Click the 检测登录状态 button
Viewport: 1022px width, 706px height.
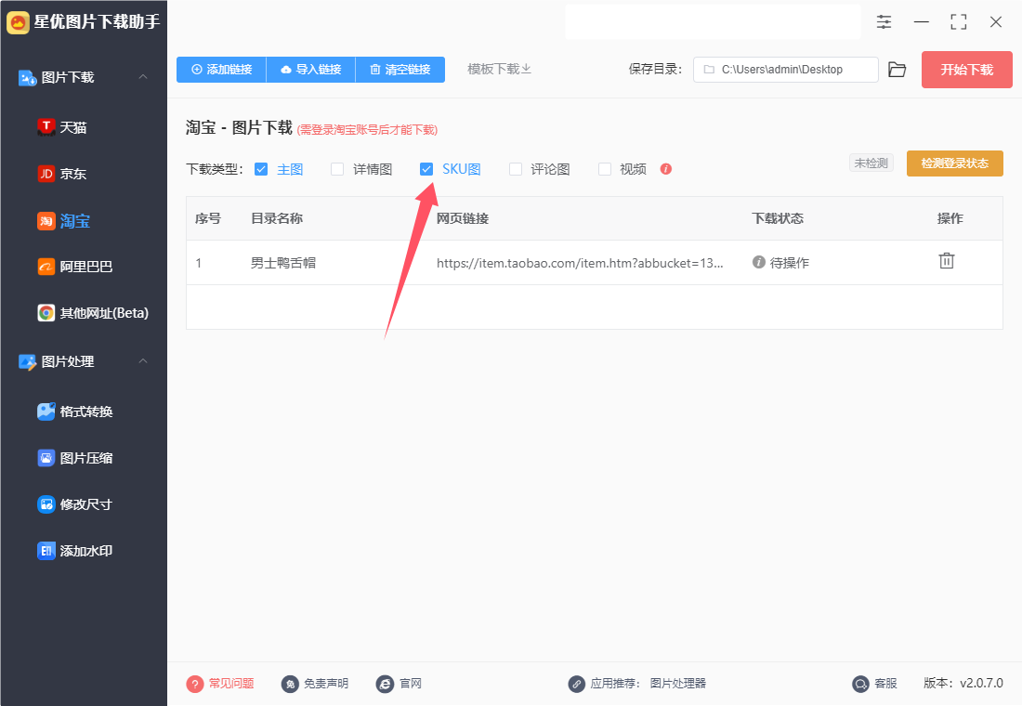[955, 163]
